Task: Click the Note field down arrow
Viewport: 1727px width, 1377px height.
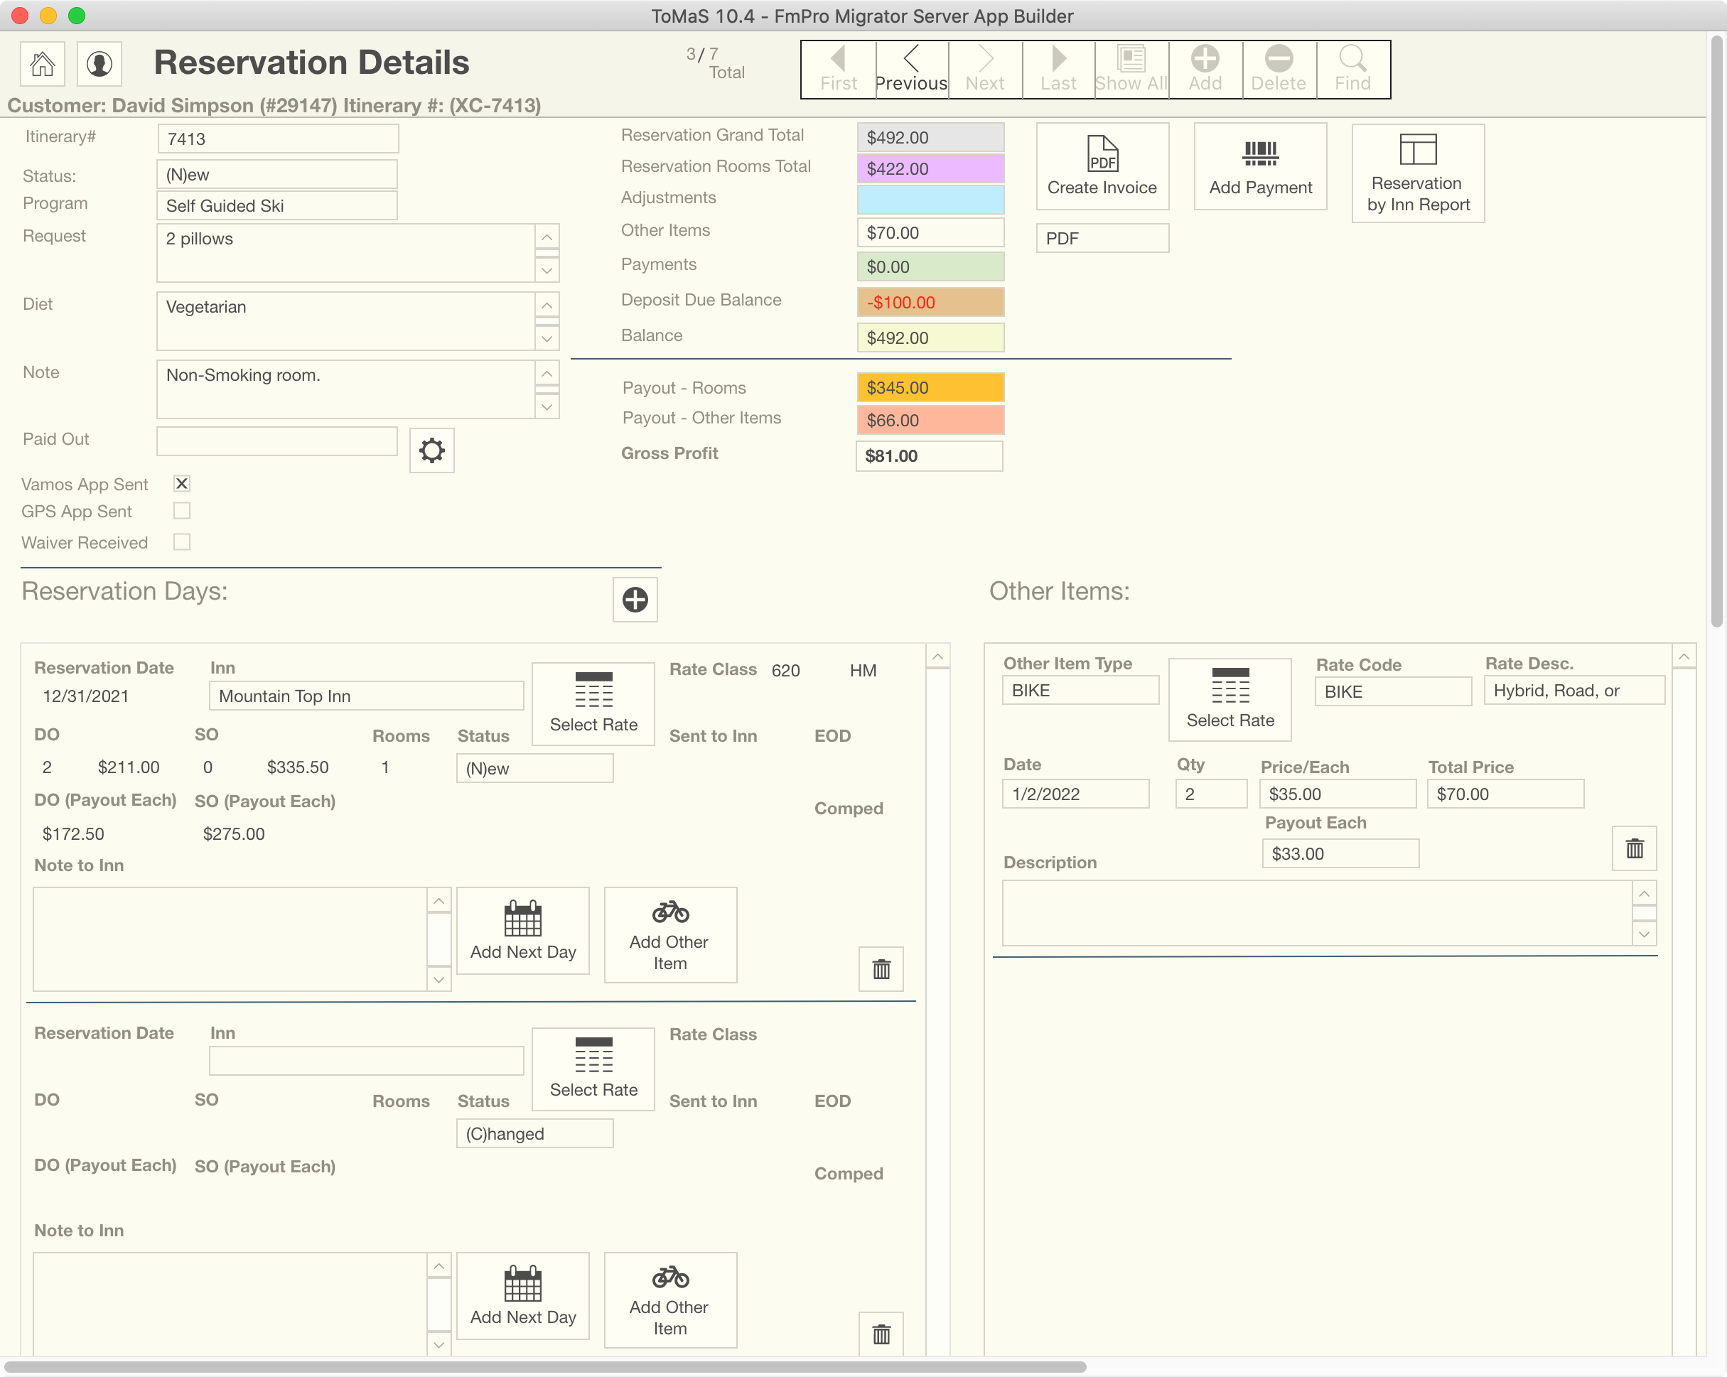Action: pos(547,407)
